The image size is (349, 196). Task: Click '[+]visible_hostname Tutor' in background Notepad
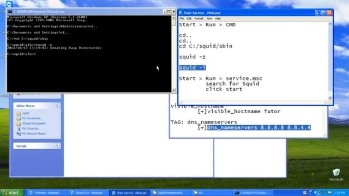click(239, 111)
